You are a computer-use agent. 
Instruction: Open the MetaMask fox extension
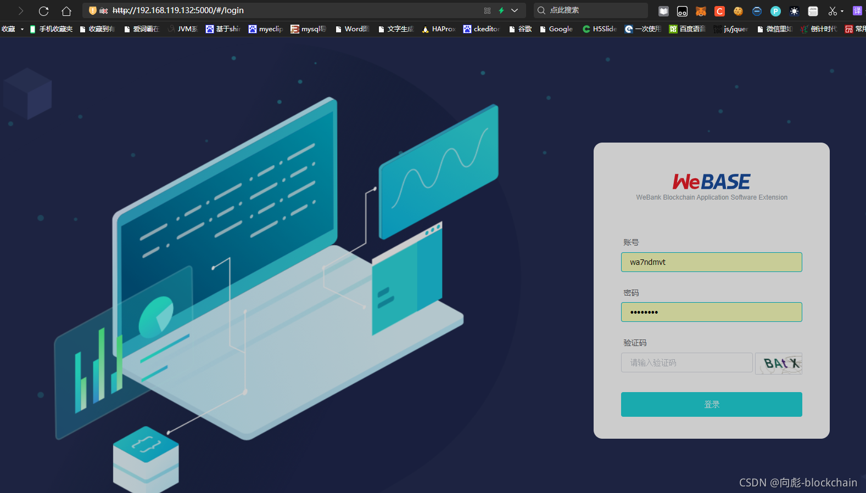click(x=701, y=11)
